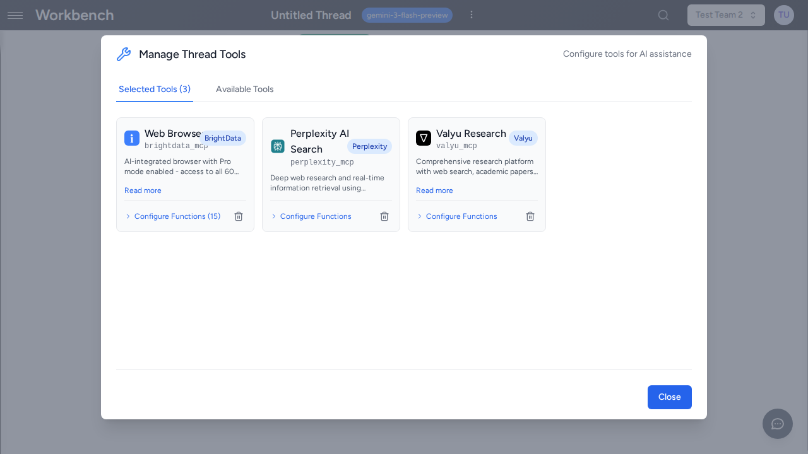This screenshot has height=454, width=808.
Task: Click the Perplexity AI Search tool icon
Action: coord(277,146)
